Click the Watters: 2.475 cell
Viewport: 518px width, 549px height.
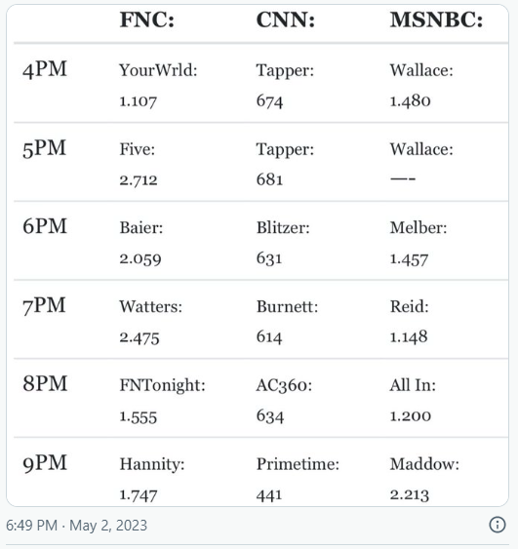pos(151,322)
